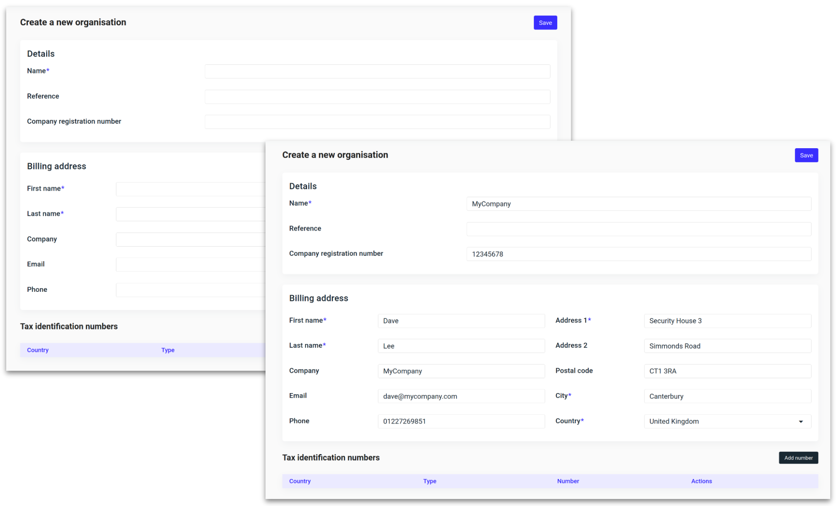Click the Tax identification numbers heading in back form
The image size is (836, 506).
click(69, 326)
